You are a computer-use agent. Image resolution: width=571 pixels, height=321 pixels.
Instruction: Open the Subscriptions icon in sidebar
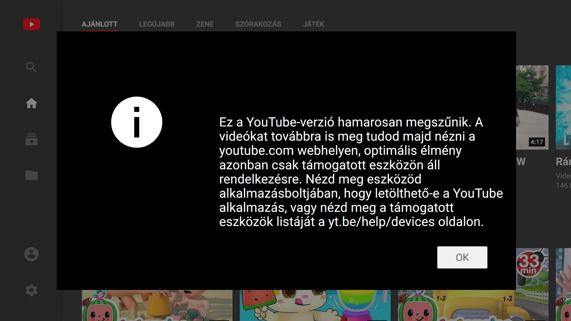(x=31, y=139)
